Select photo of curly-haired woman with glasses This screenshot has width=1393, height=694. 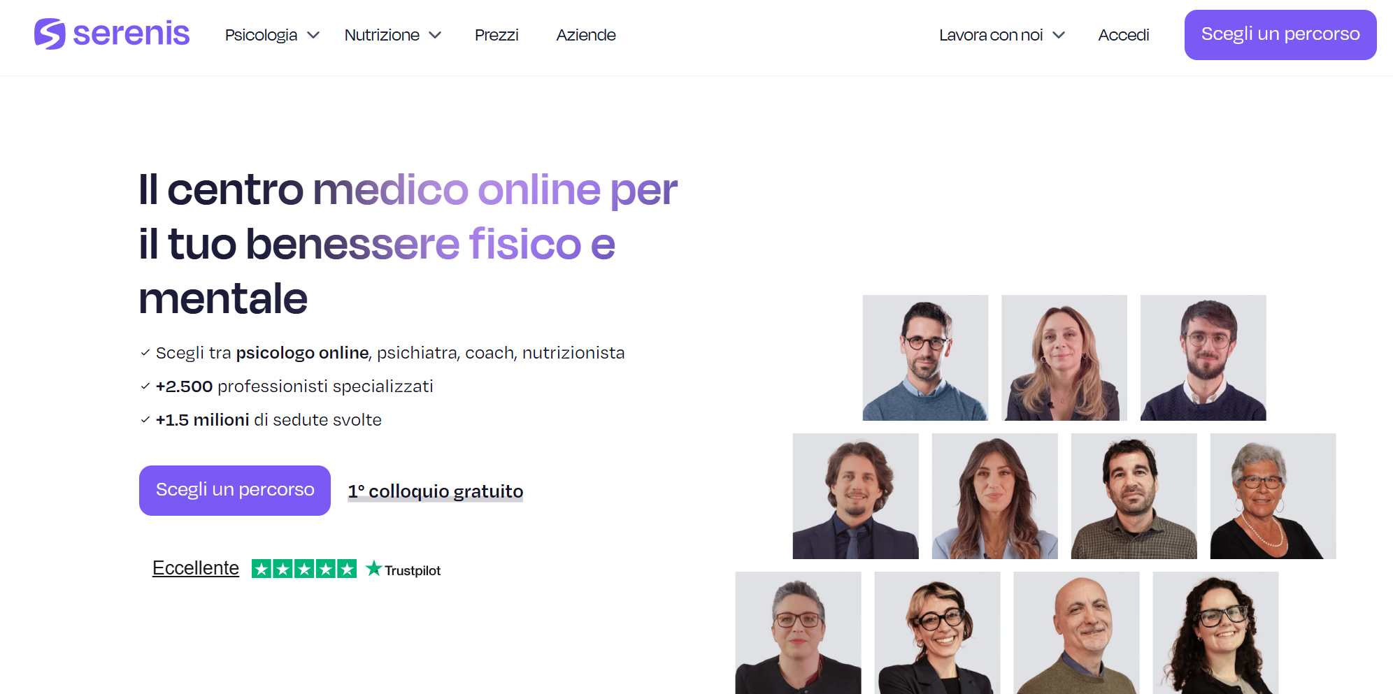pyautogui.click(x=1215, y=632)
